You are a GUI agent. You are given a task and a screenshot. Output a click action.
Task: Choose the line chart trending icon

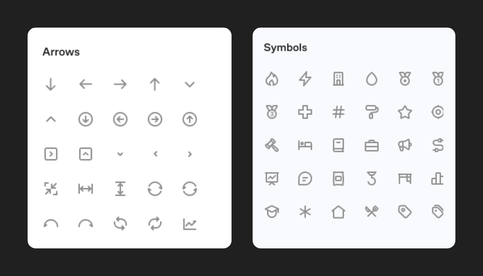point(189,224)
